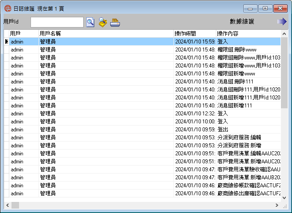Select the cell 客戶費用清單:新增AAUB

[x=249, y=177]
